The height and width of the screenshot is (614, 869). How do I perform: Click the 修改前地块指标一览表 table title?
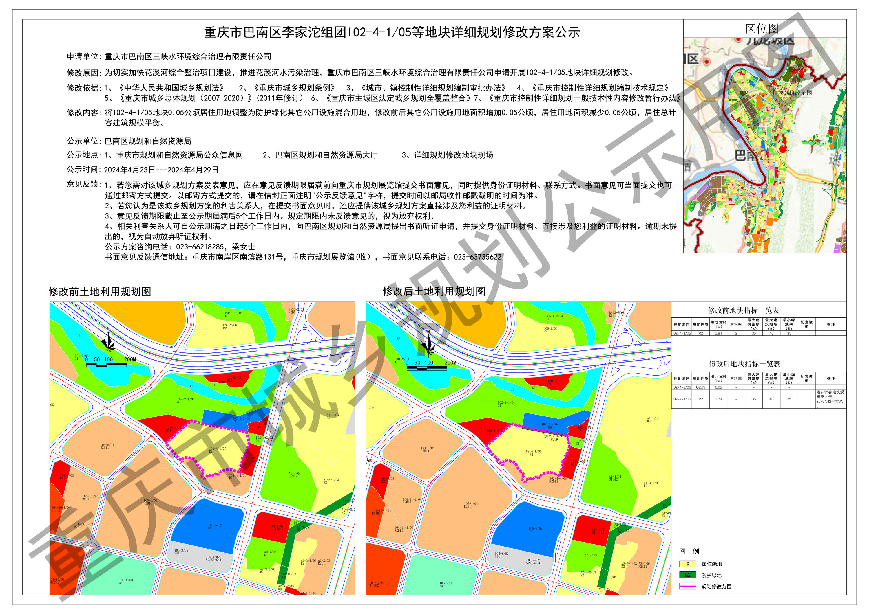pyautogui.click(x=744, y=310)
